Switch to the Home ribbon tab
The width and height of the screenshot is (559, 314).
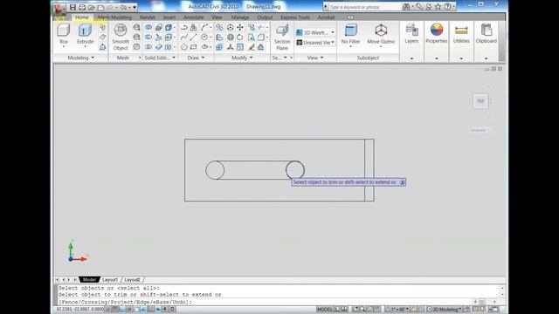[x=81, y=17]
